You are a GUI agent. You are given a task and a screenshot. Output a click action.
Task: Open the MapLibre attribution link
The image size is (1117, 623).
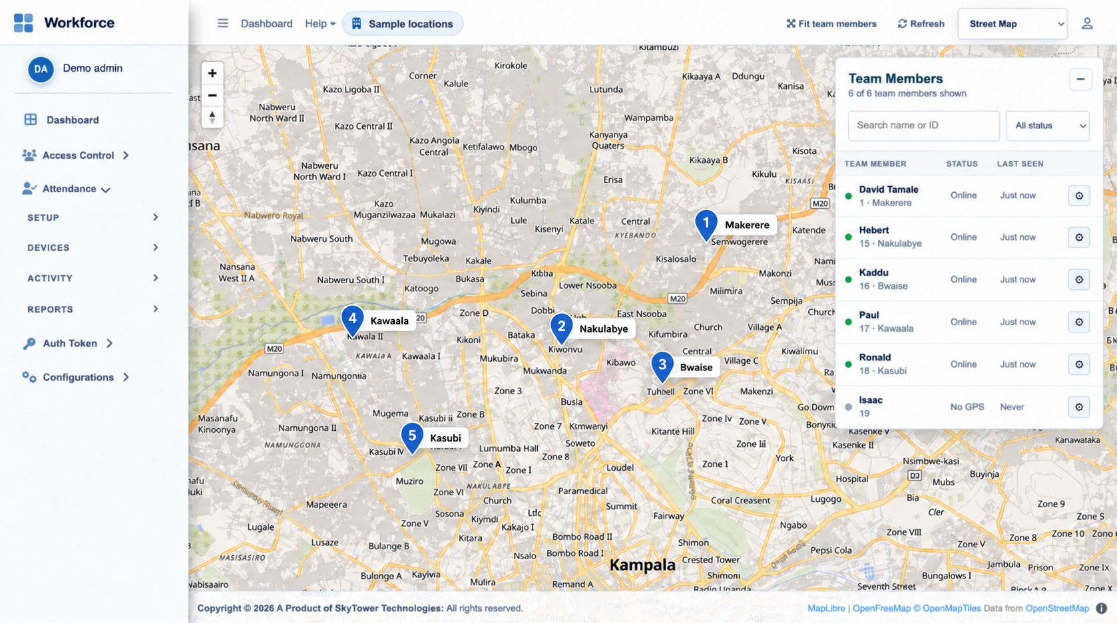coord(826,608)
